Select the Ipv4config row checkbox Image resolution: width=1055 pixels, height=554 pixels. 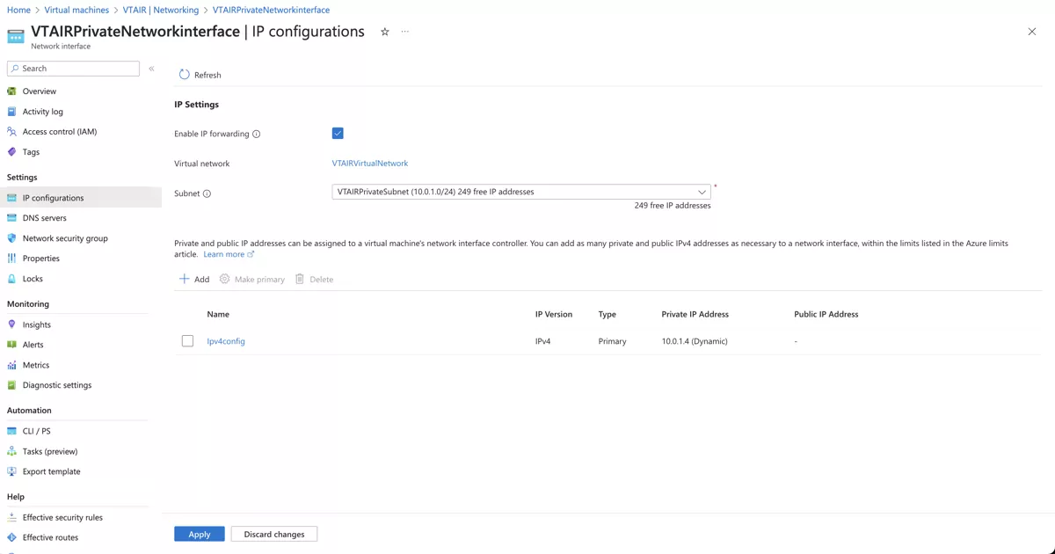tap(186, 341)
